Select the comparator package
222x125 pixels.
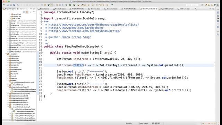15,65
